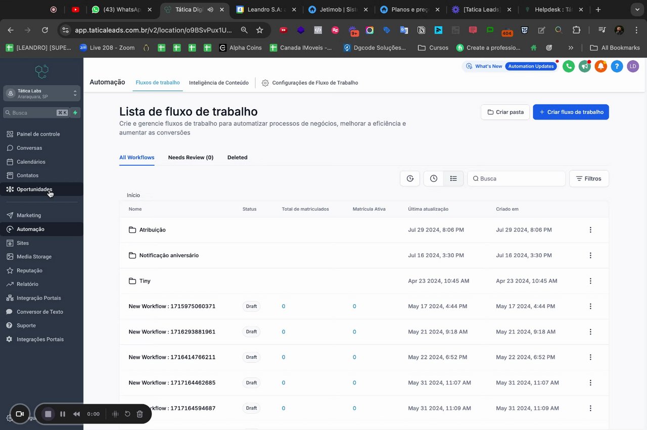This screenshot has height=430, width=647.
Task: Click the green bolt icon beside sidebar search
Action: pos(75,113)
